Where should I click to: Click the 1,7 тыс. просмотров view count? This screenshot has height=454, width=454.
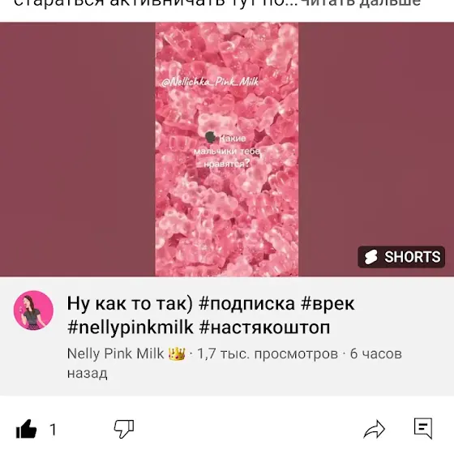[268, 353]
